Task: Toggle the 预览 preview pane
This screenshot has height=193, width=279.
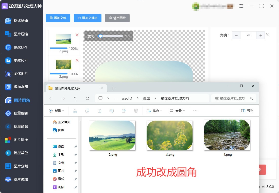Action: point(247,111)
